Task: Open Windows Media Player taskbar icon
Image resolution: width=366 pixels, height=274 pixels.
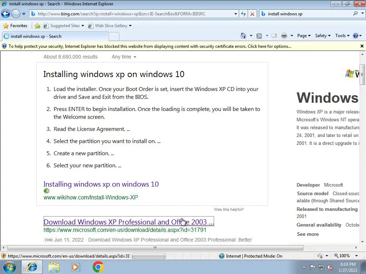Action: [x=76, y=267]
